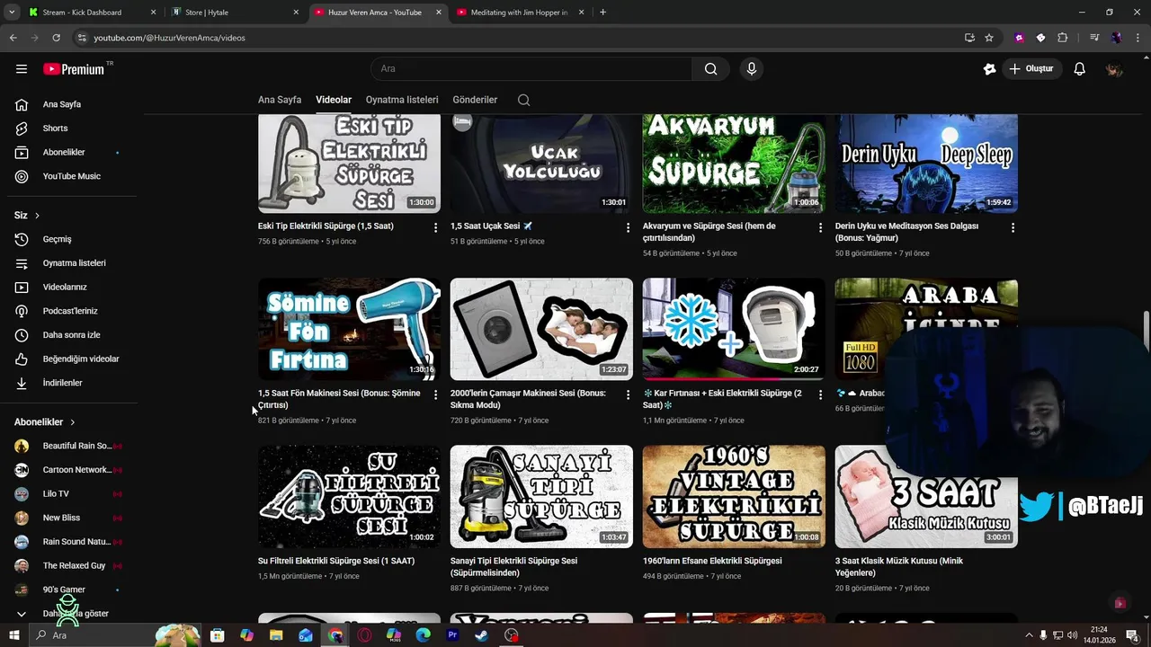1151x647 pixels.
Task: Switch to Store | Hytale browser tab
Action: point(234,13)
